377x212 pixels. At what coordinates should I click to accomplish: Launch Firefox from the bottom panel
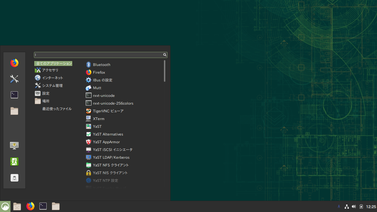[30, 206]
